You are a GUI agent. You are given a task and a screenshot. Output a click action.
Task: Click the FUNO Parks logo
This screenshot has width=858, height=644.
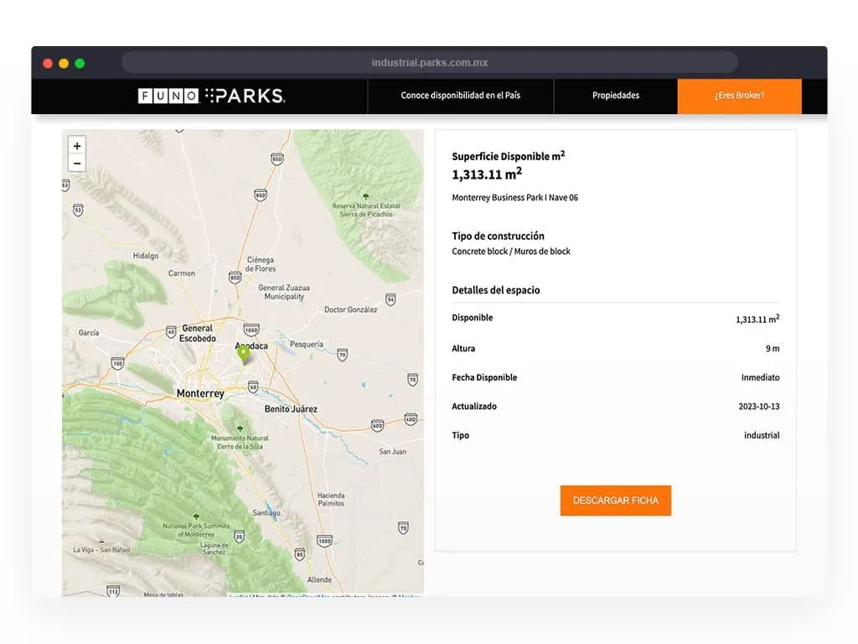click(x=211, y=96)
